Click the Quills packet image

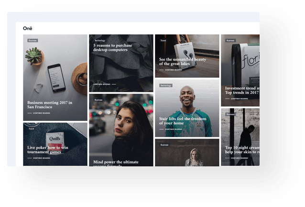(55, 144)
